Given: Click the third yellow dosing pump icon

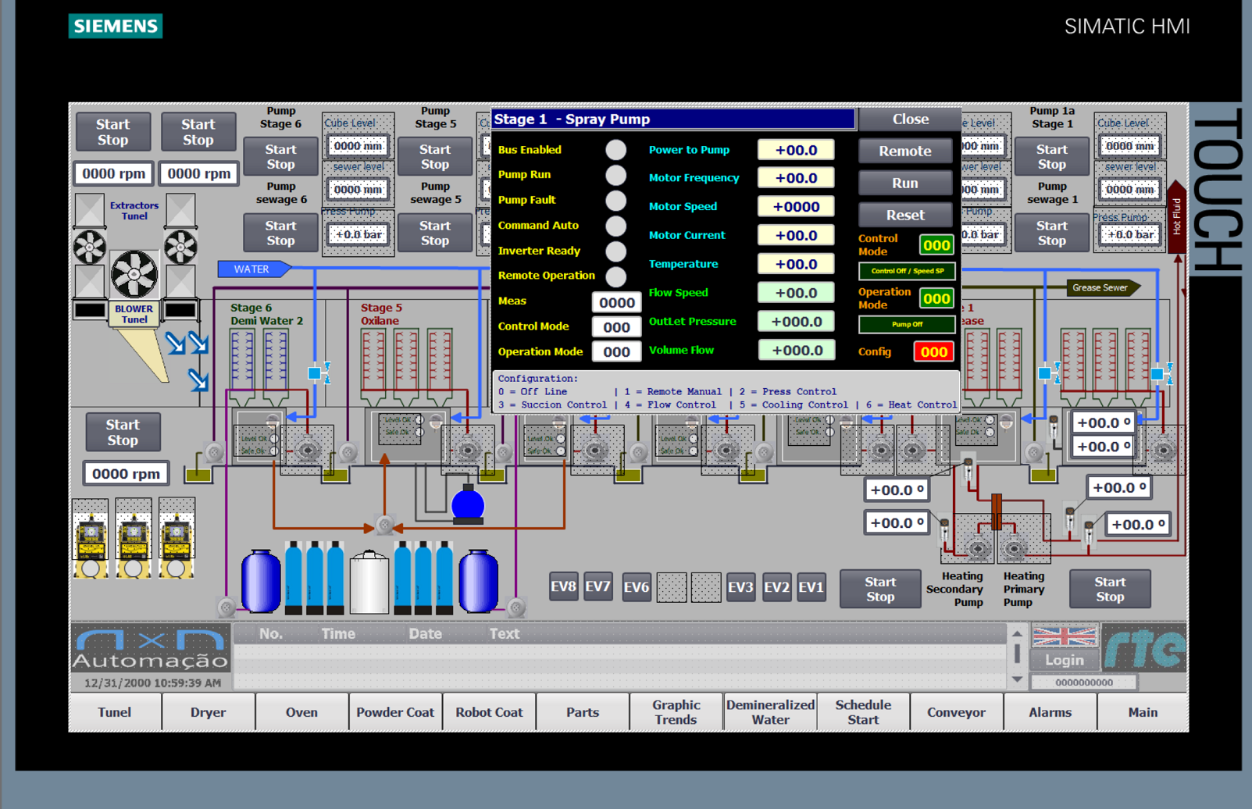Looking at the screenshot, I should coord(177,540).
